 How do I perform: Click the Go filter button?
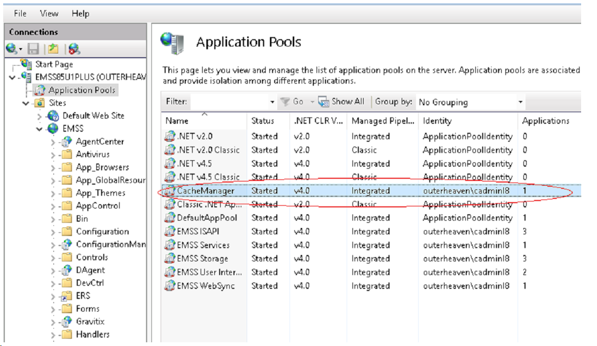(292, 102)
